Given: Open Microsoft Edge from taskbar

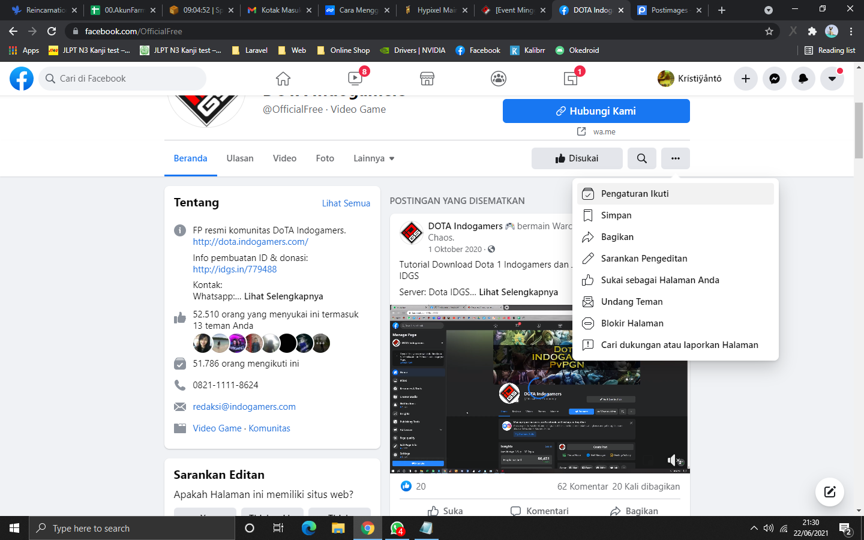Looking at the screenshot, I should coord(309,528).
